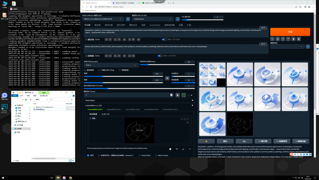The image size is (319, 180).
Task: Remove the ControlNet input image
Action: [x=188, y=119]
